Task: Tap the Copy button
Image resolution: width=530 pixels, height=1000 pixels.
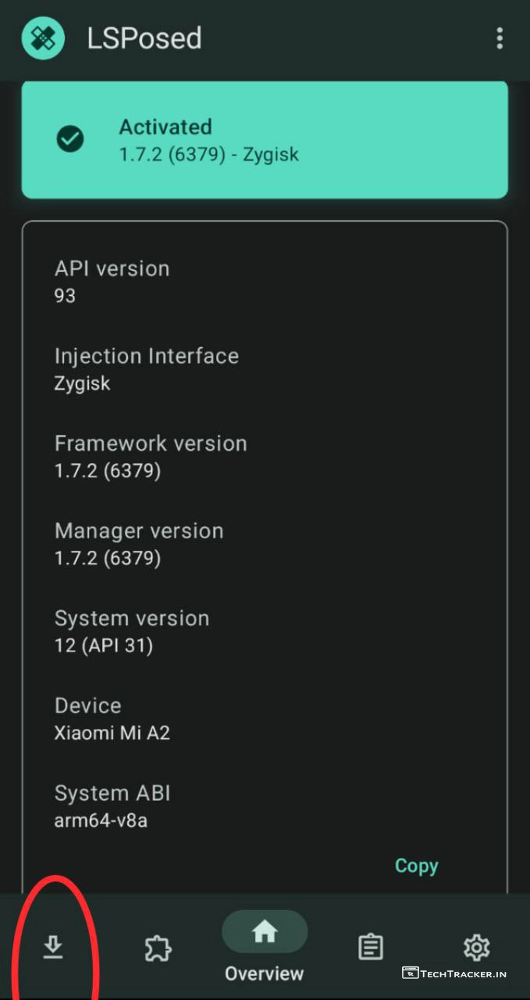Action: [x=416, y=866]
